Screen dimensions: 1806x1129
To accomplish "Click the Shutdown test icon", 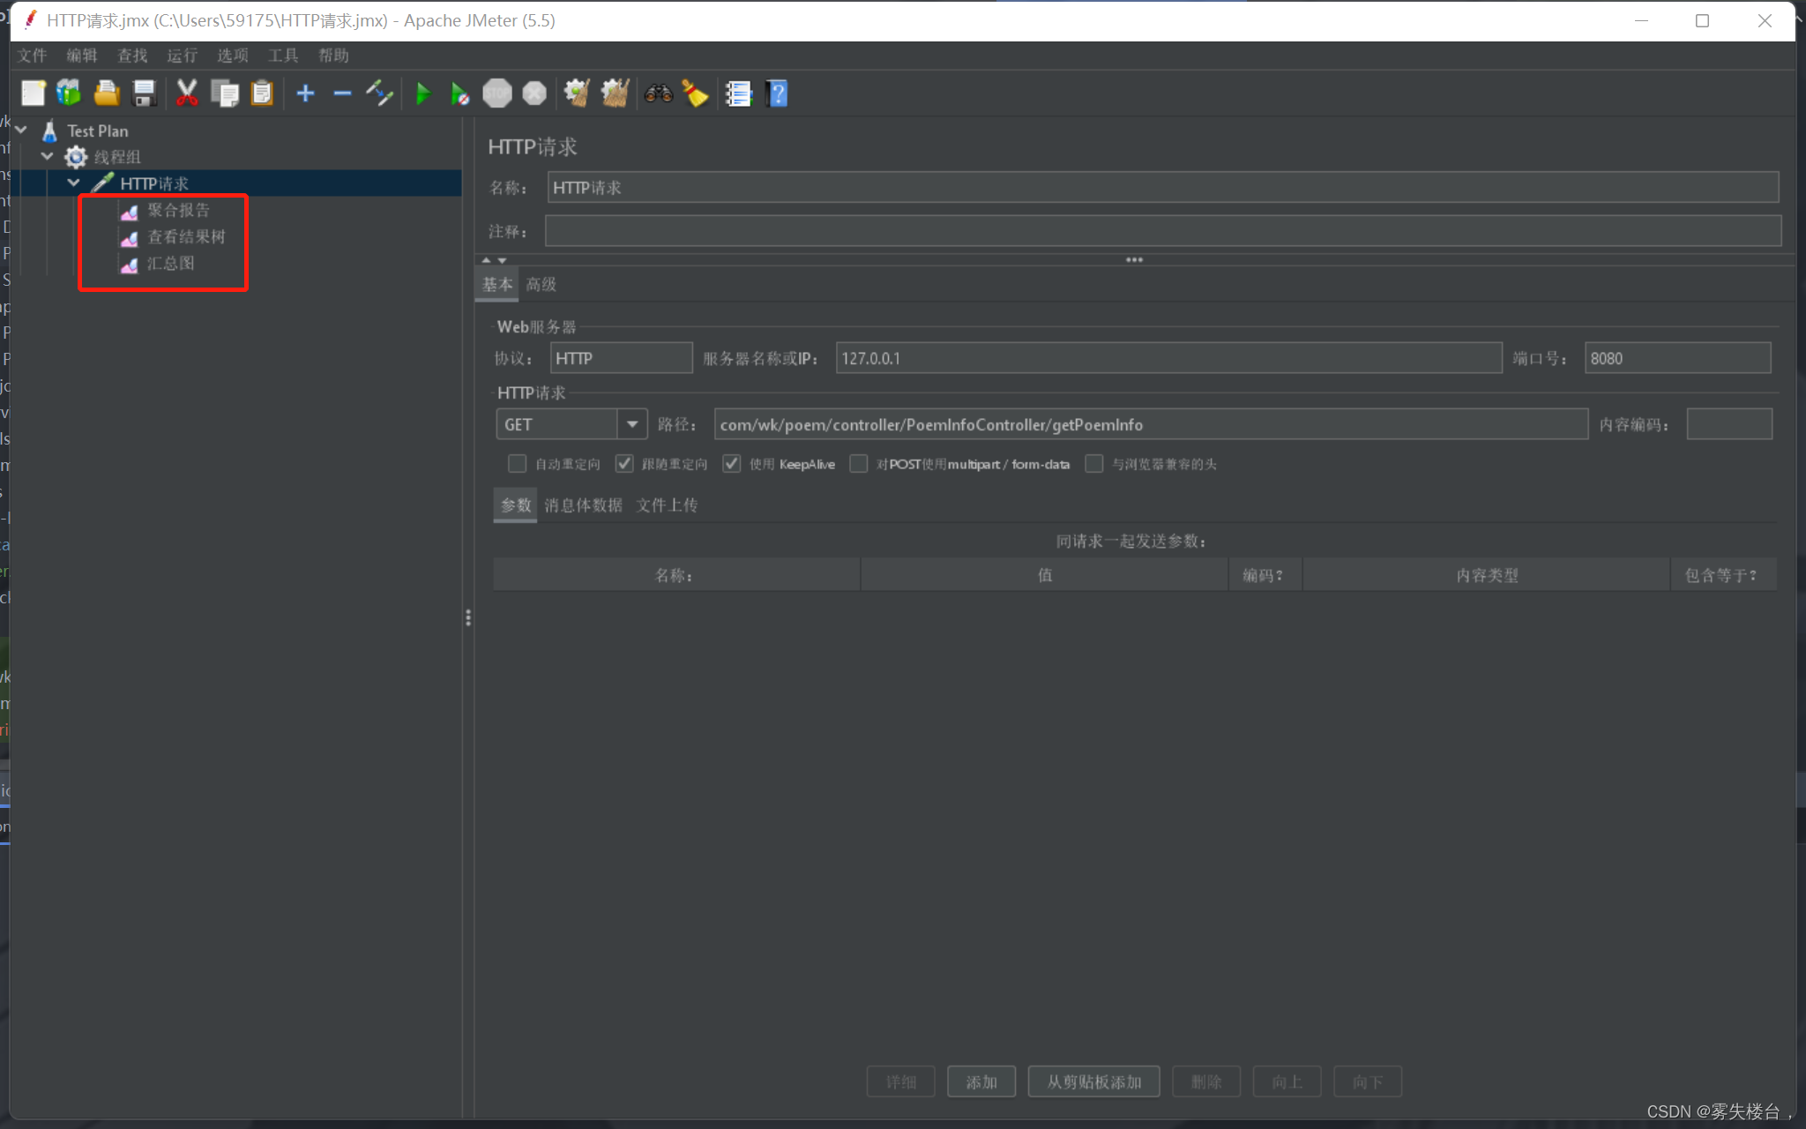I will coord(534,93).
